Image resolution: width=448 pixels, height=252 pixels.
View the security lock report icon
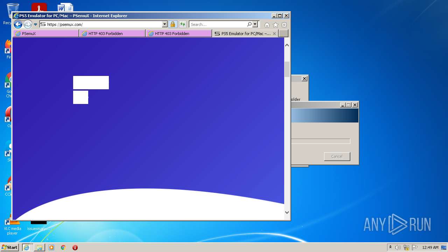173,24
